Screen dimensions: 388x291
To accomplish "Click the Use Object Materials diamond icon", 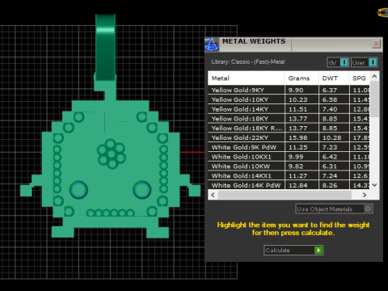I will [368, 209].
